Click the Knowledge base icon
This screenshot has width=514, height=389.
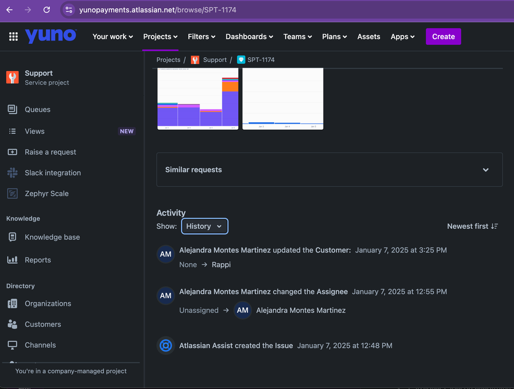click(x=12, y=236)
